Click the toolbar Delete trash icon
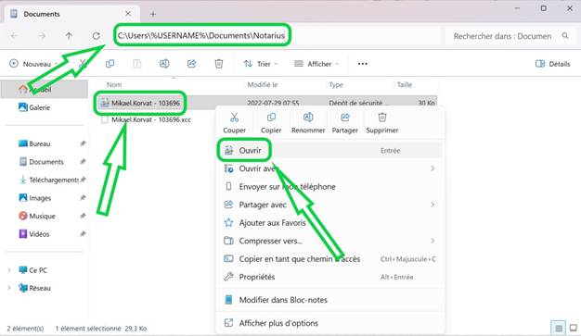The image size is (581, 336). [x=219, y=64]
